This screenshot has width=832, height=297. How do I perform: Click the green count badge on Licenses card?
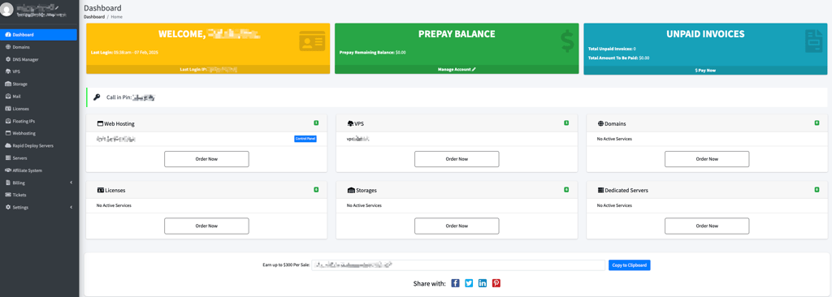tap(316, 189)
